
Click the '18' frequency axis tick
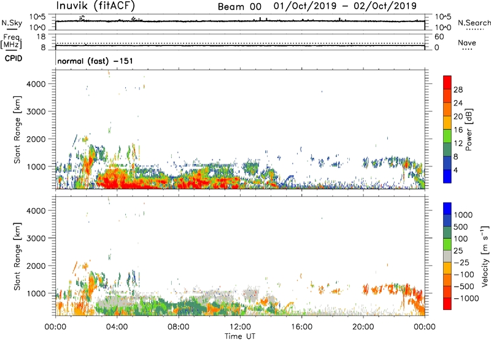pos(41,37)
